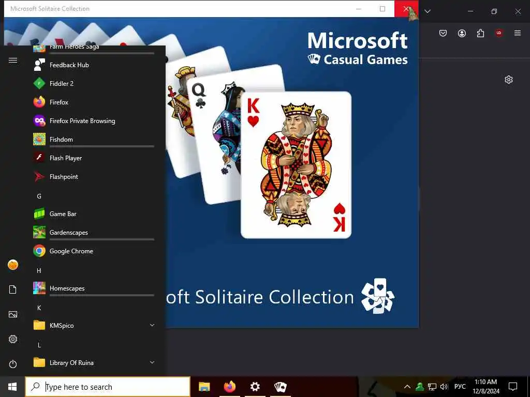The height and width of the screenshot is (397, 530).
Task: Open File Explorer on the taskbar
Action: 204,387
